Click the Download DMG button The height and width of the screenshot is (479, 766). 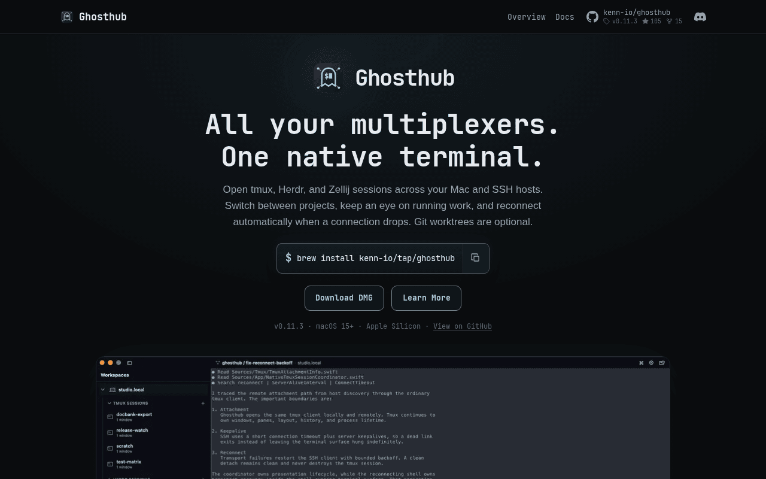click(344, 298)
